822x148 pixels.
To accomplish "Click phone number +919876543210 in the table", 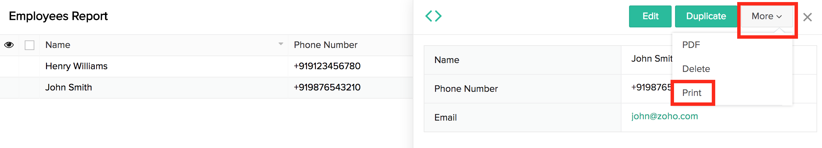I will (327, 87).
